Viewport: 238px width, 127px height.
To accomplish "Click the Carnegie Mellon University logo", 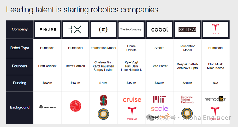I will click(x=187, y=100).
